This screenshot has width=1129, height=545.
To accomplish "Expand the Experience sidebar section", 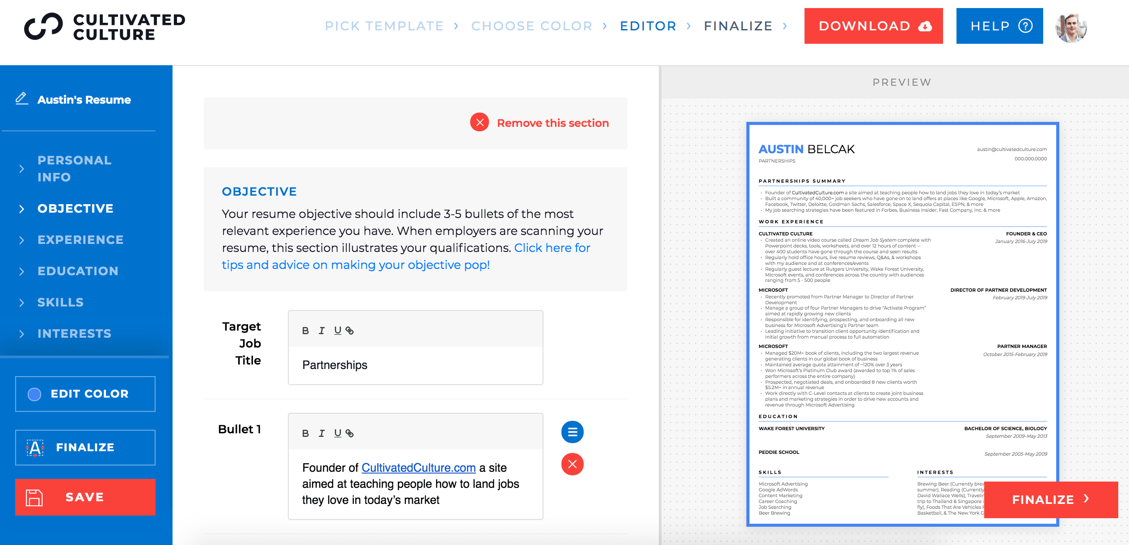I will 80,240.
